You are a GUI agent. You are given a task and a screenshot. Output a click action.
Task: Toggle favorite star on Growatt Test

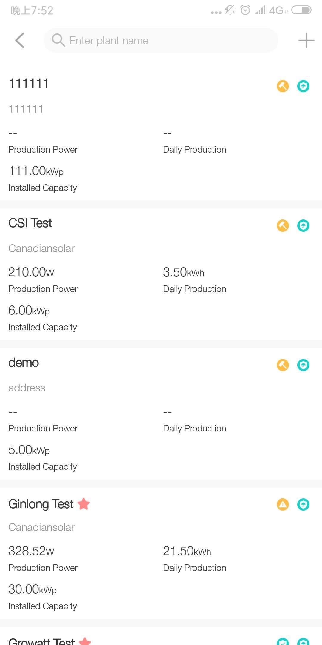click(x=85, y=641)
